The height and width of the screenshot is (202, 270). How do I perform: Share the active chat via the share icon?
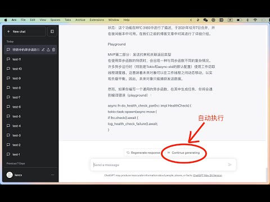[48, 49]
